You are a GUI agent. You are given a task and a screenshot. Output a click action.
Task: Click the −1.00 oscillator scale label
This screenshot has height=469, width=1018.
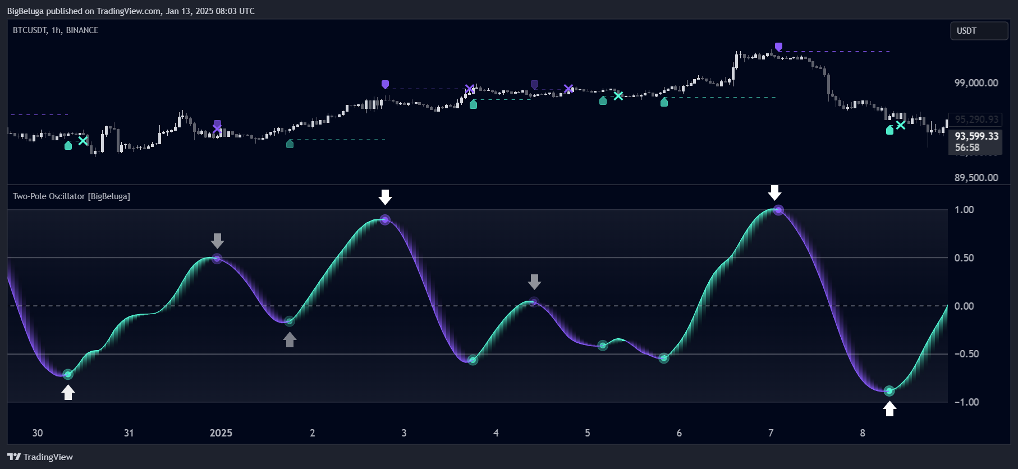967,402
